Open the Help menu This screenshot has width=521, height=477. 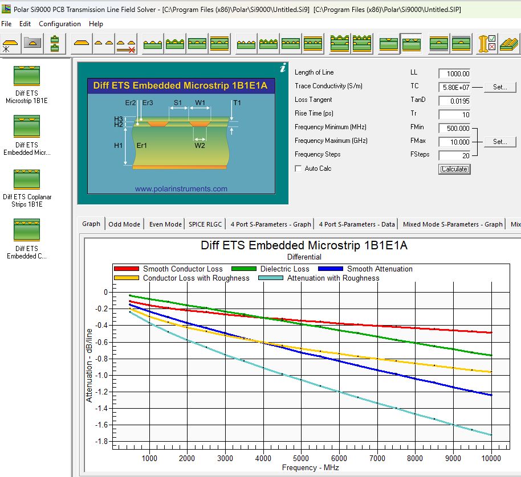(x=96, y=24)
